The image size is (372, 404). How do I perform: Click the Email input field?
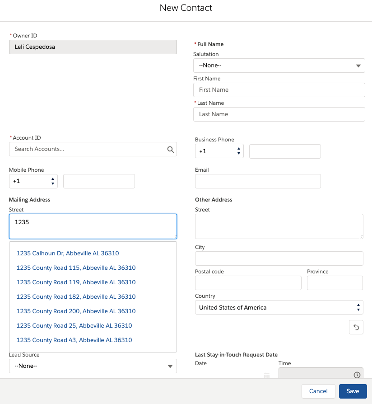(x=258, y=181)
